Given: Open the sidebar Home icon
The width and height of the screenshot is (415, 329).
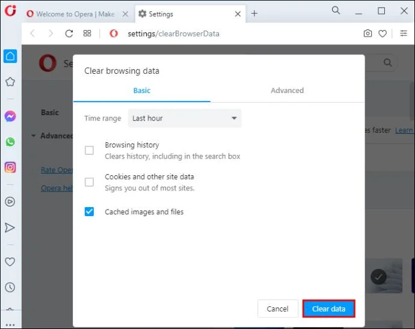Looking at the screenshot, I should tap(10, 56).
